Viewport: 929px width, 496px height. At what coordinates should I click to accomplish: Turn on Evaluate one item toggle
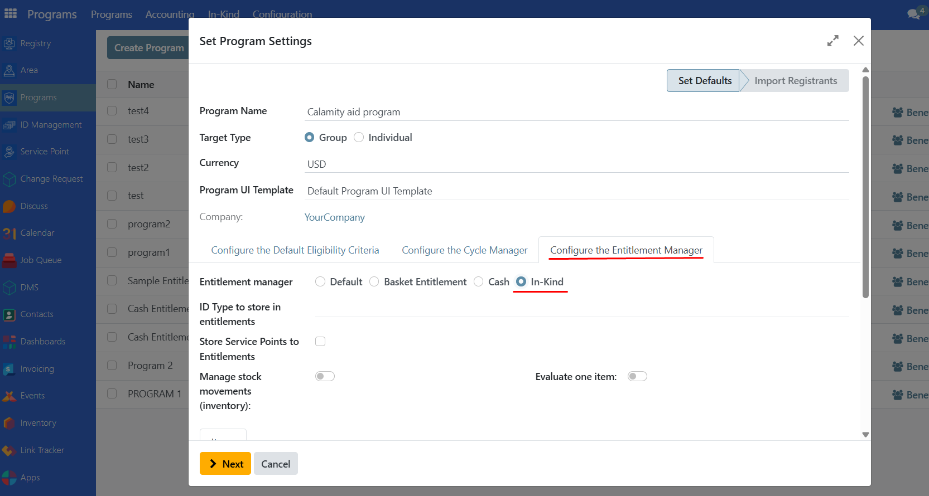click(637, 377)
